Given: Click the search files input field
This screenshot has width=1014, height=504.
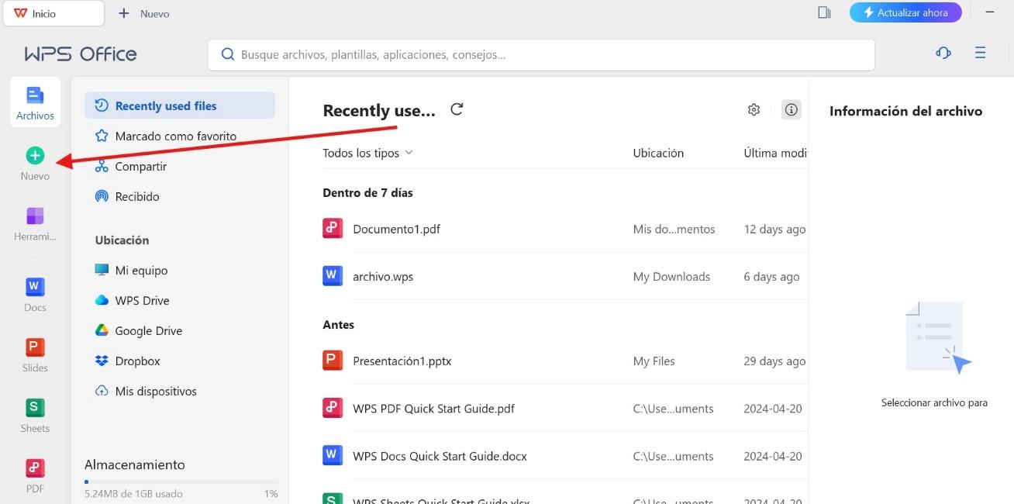Looking at the screenshot, I should pyautogui.click(x=540, y=55).
